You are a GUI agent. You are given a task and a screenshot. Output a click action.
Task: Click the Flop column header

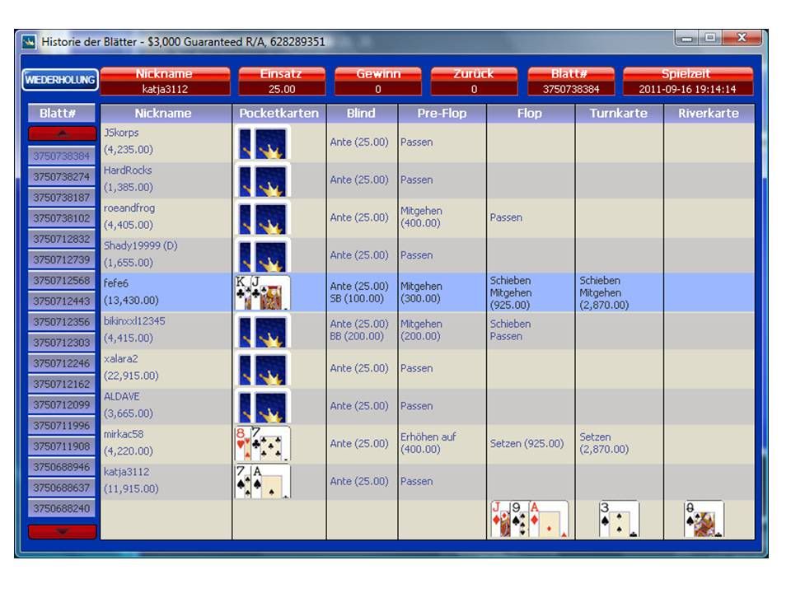(530, 114)
